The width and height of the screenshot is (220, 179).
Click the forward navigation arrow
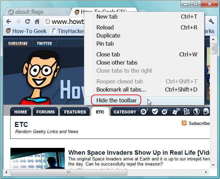pyautogui.click(x=18, y=22)
